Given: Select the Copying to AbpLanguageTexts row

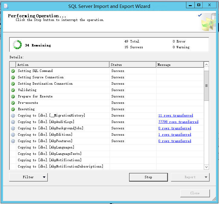Looking at the screenshot, I should (x=107, y=154).
